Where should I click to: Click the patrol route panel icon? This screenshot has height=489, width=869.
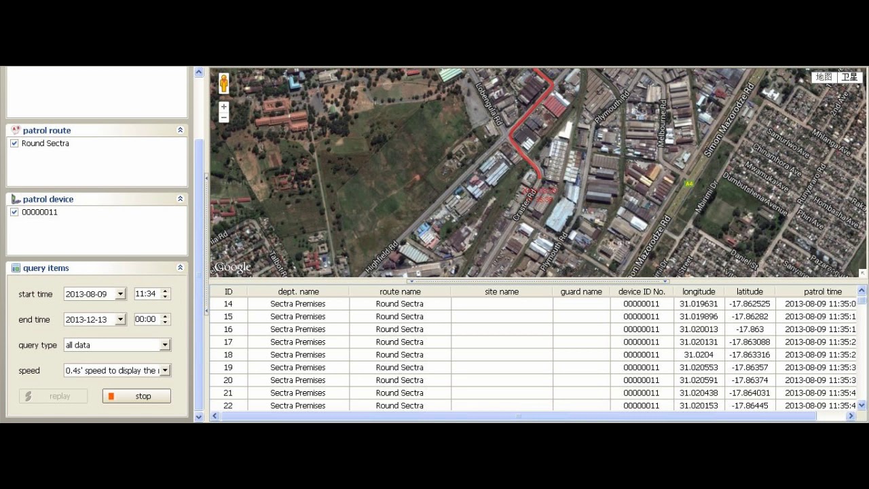pyautogui.click(x=16, y=130)
